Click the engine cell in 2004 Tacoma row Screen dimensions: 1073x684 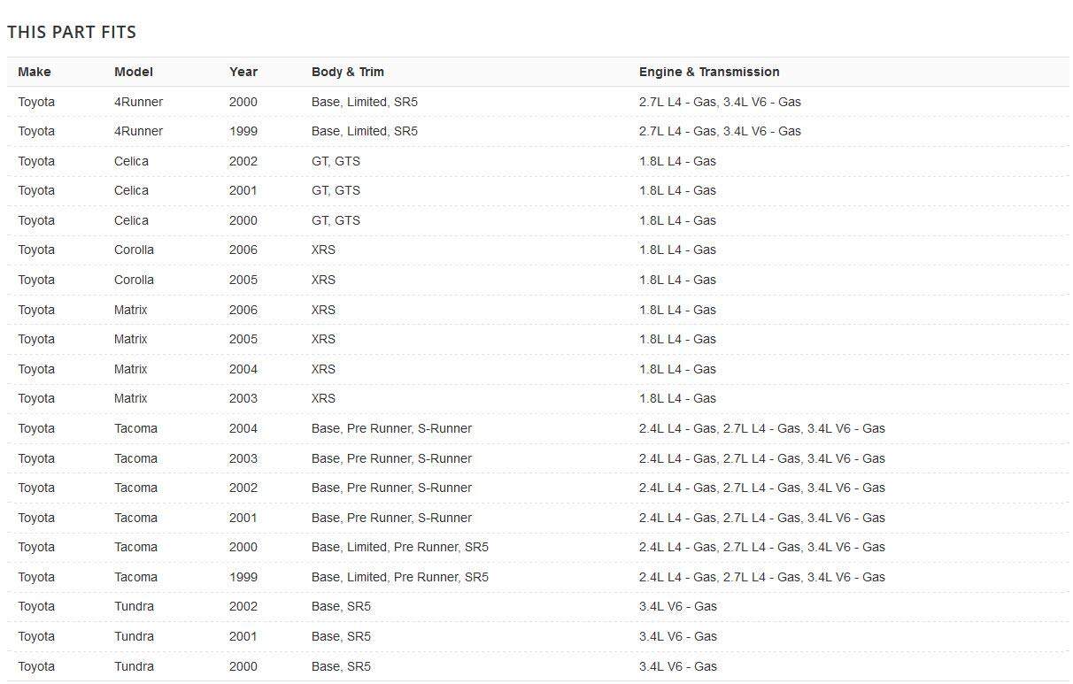click(x=761, y=428)
